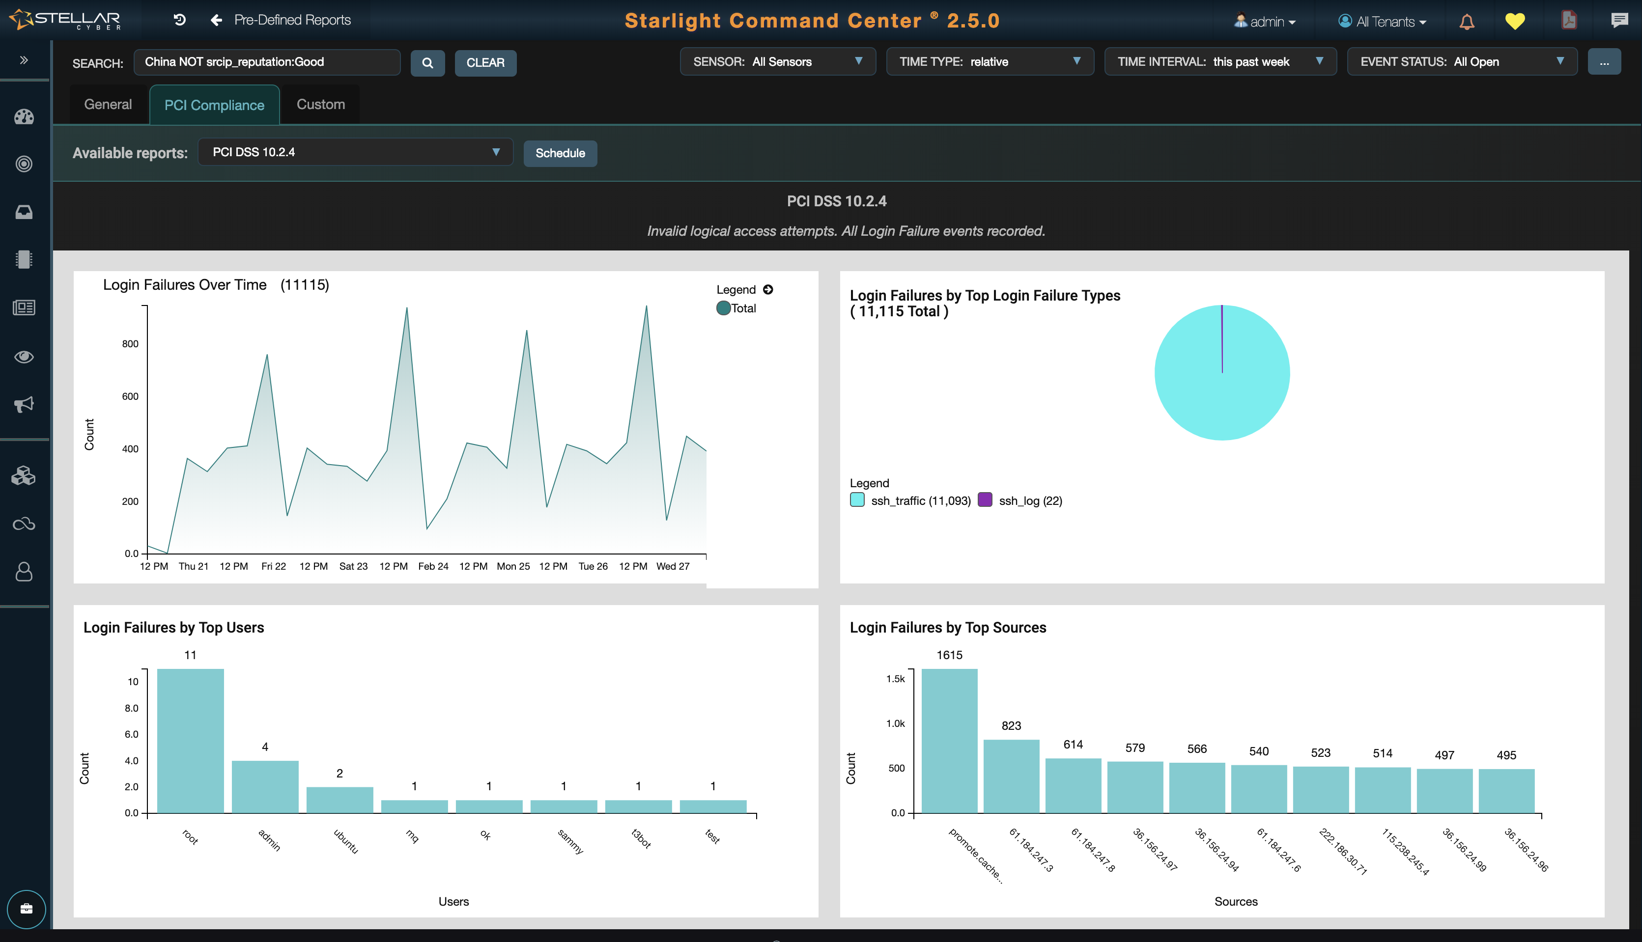Switch to the General tab

point(108,104)
